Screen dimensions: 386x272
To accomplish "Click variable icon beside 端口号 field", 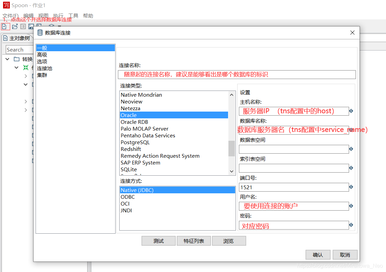I will (351, 187).
